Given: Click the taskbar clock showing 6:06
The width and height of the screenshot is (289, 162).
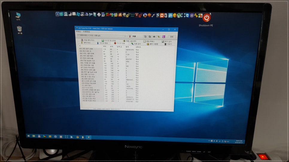Looking at the screenshot, I should pos(239,142).
